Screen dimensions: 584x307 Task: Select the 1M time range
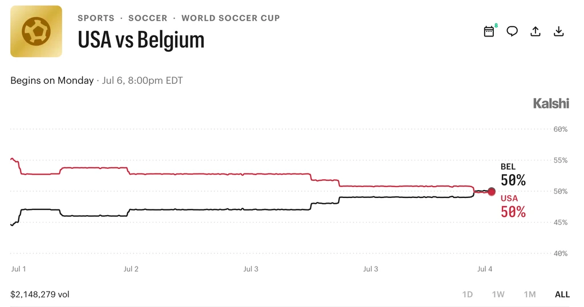point(530,294)
